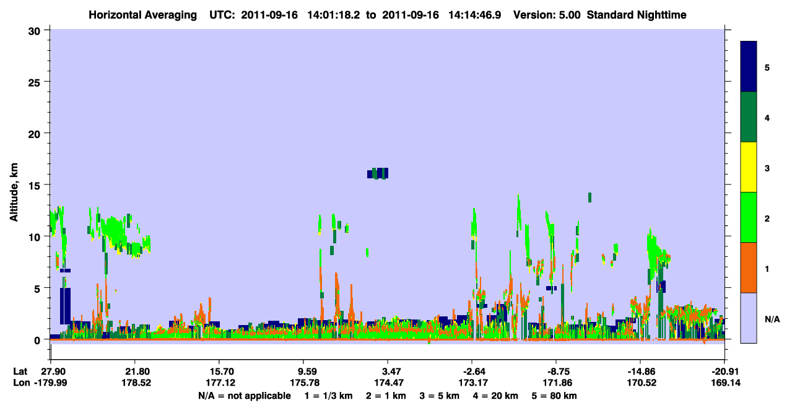Click longitude value 174.47
Image resolution: width=805 pixels, height=413 pixels.
tap(388, 383)
